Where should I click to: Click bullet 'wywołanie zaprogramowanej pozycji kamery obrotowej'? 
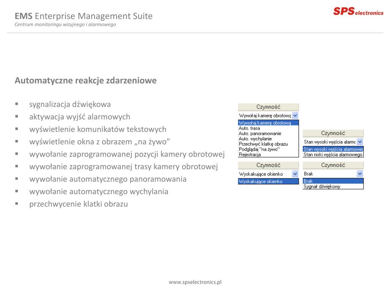127,154
